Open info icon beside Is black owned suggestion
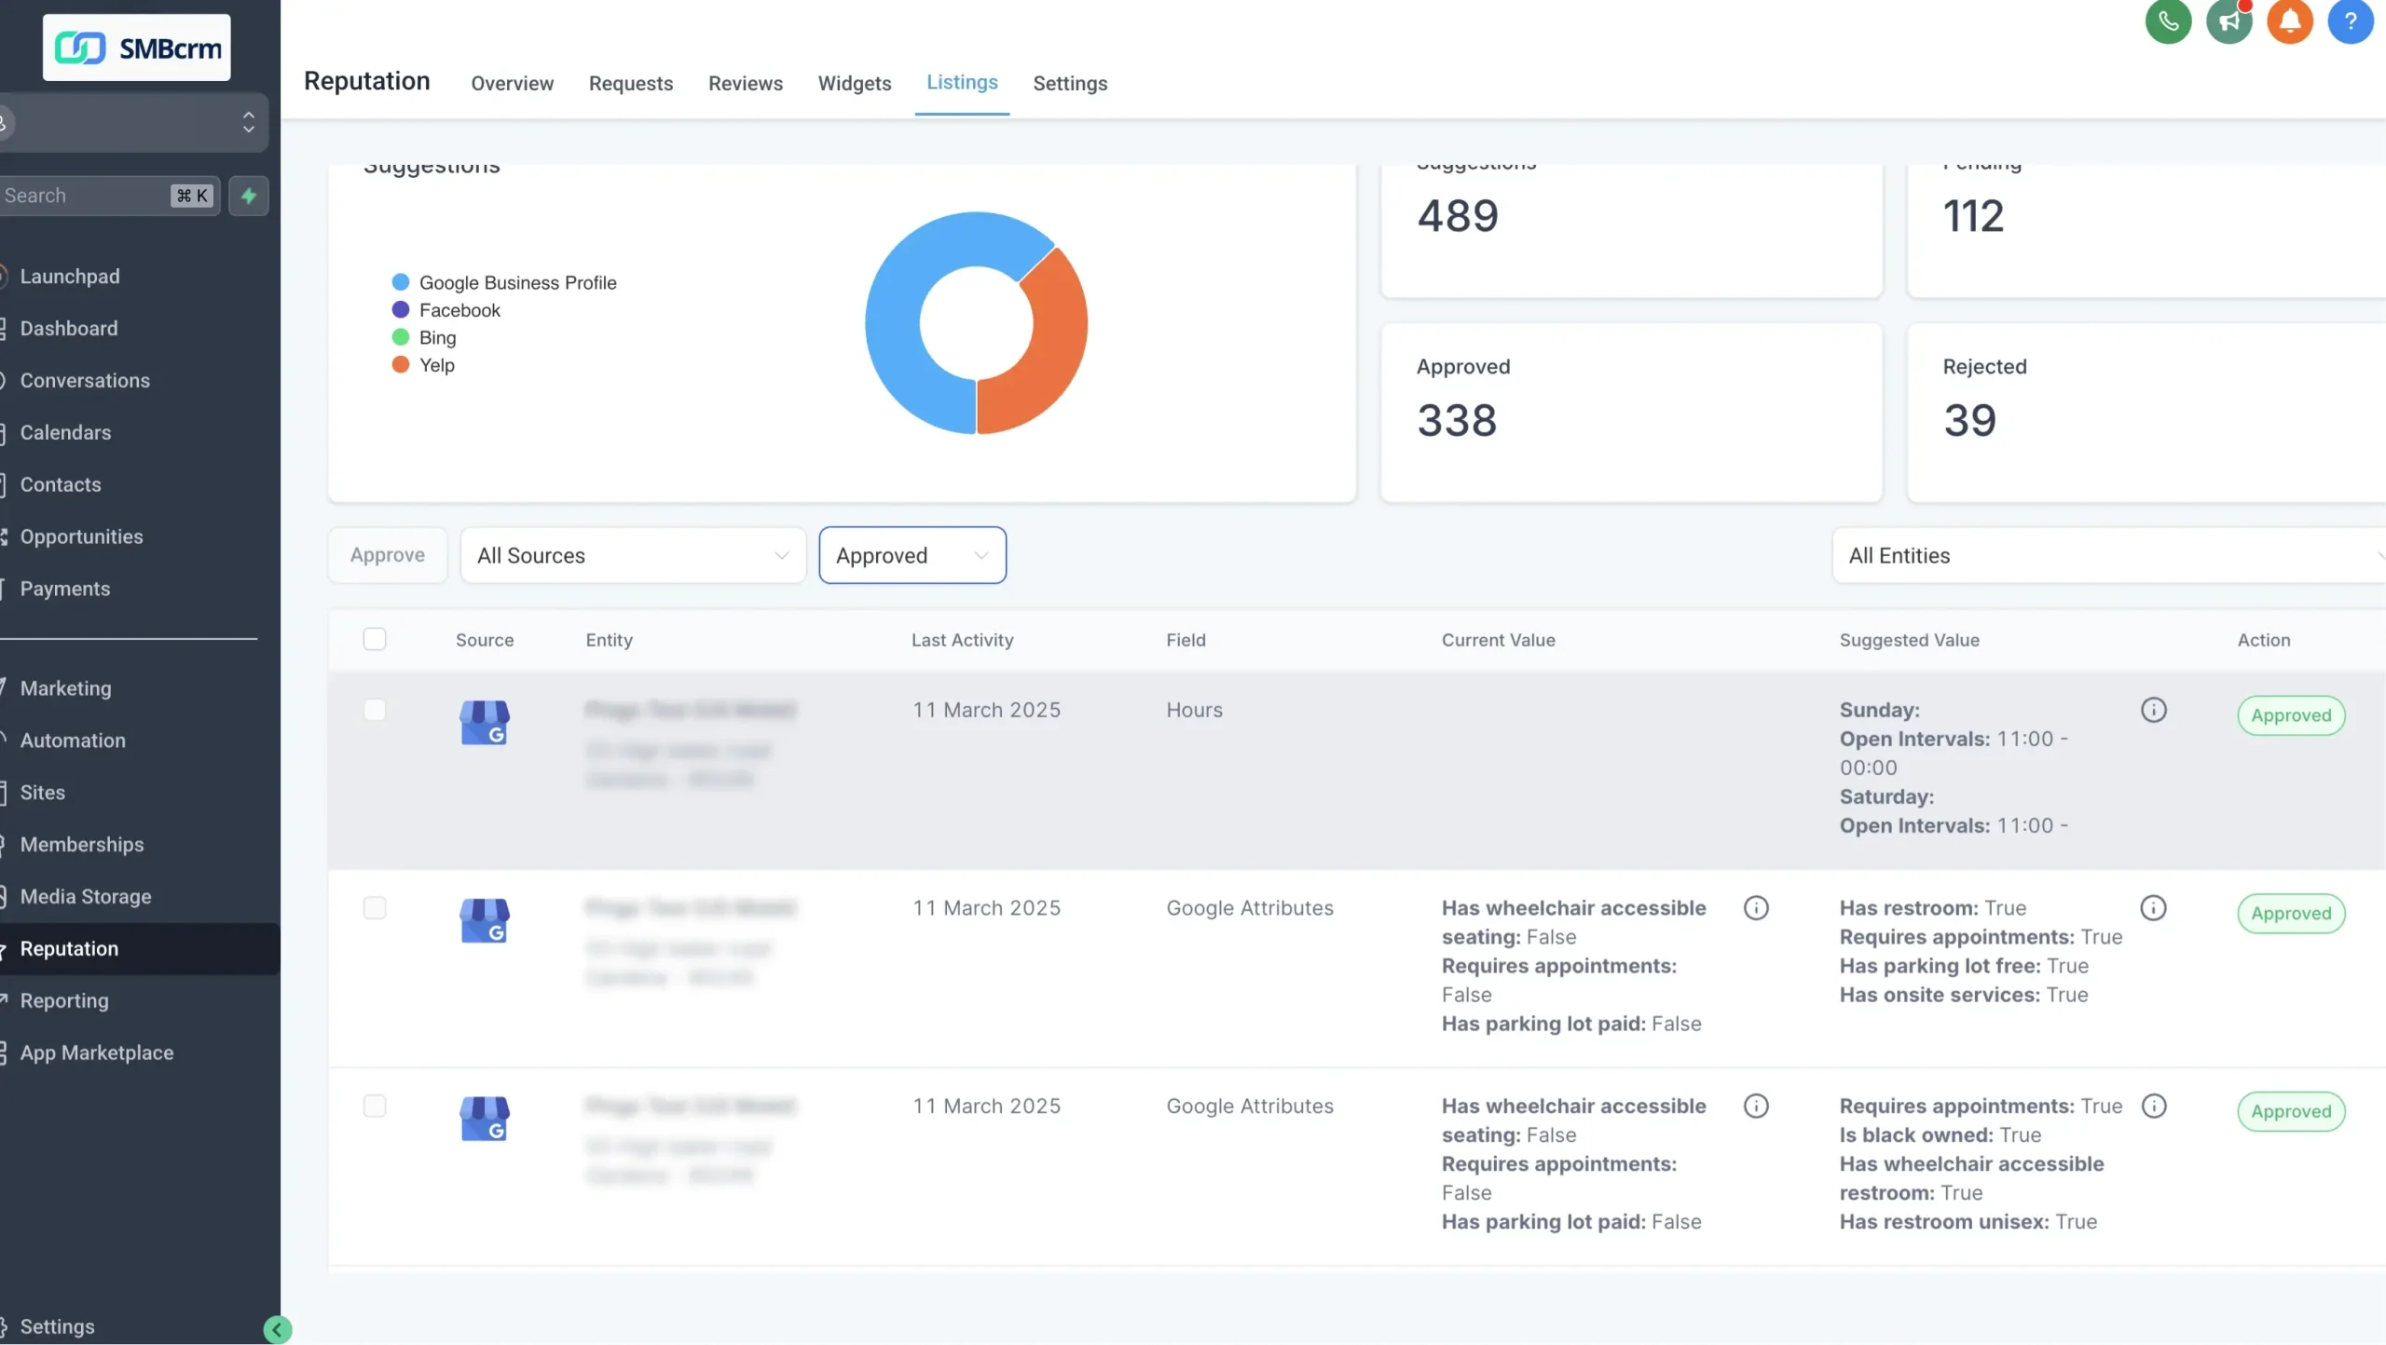2386x1345 pixels. point(2153,1106)
